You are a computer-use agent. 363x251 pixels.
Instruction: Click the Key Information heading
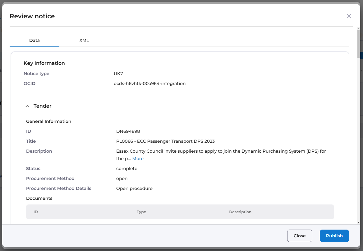[44, 63]
